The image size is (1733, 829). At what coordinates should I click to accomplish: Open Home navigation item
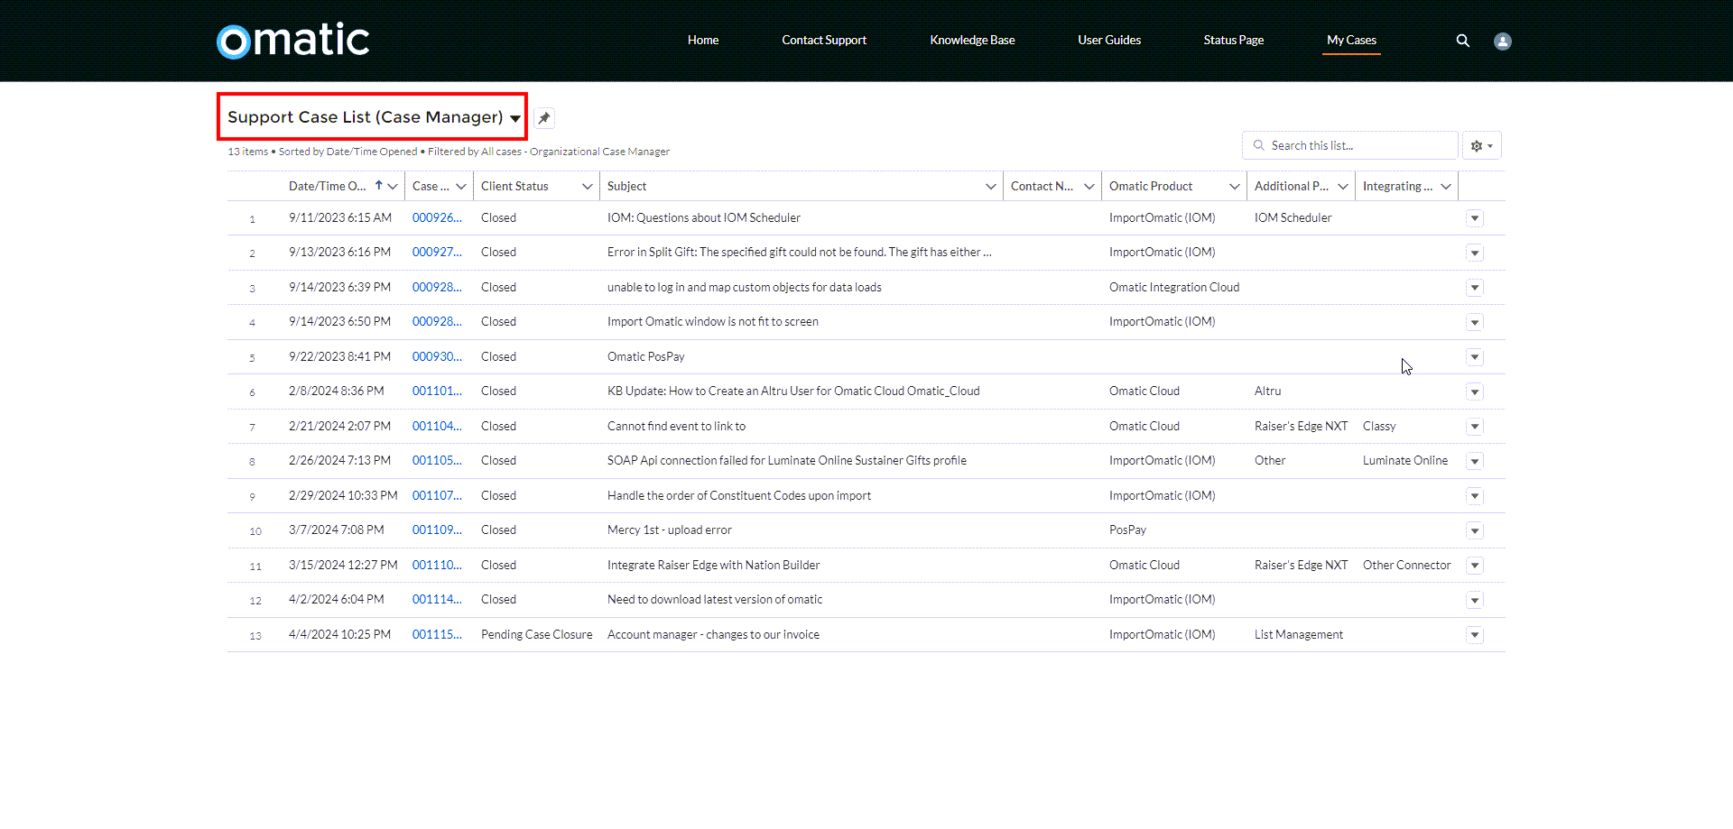click(x=703, y=40)
